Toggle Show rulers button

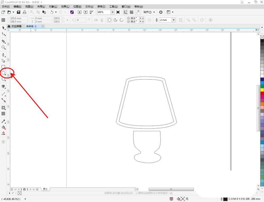click(125, 12)
